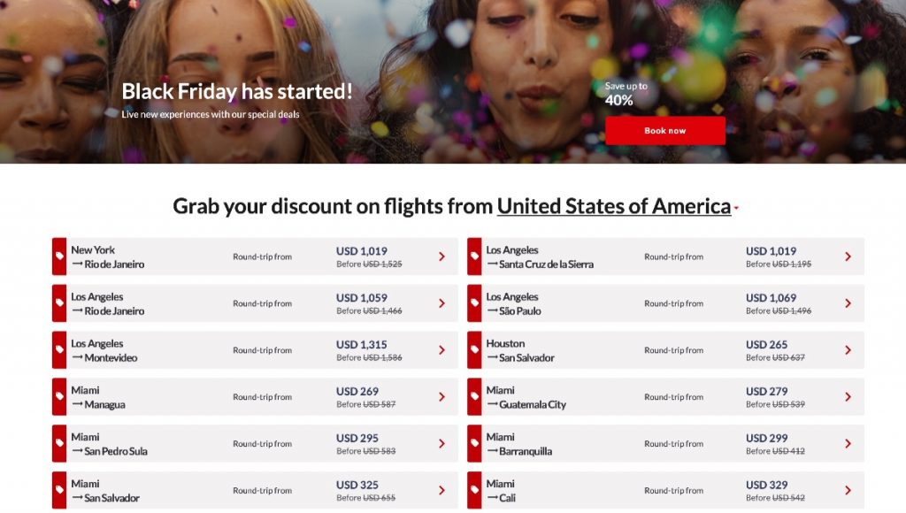
Task: Click the Black Friday has started headline
Action: (x=237, y=91)
